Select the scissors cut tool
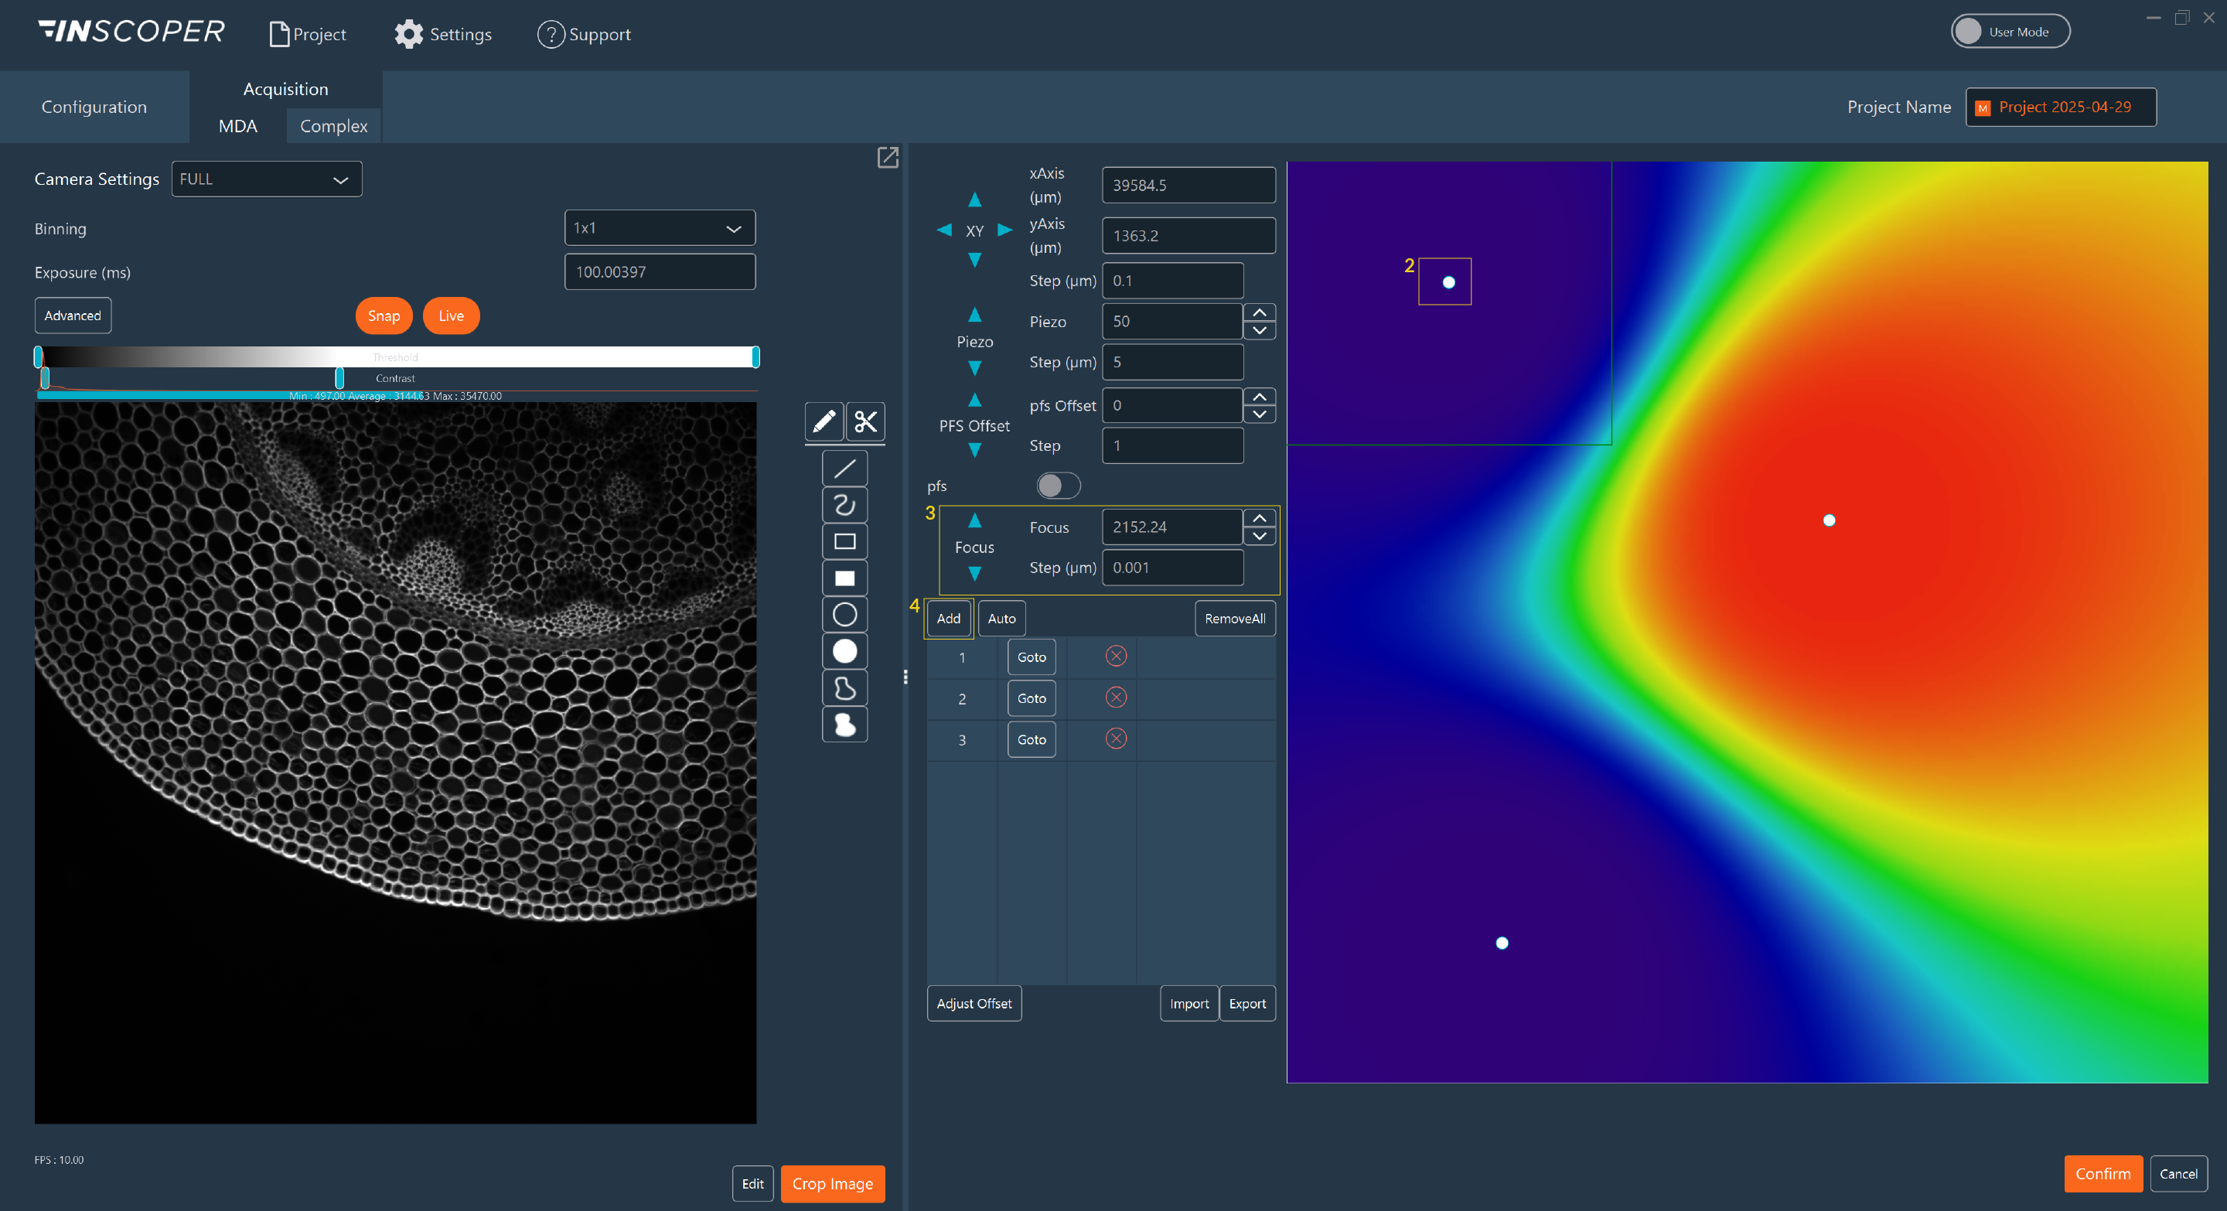2227x1211 pixels. 865,421
